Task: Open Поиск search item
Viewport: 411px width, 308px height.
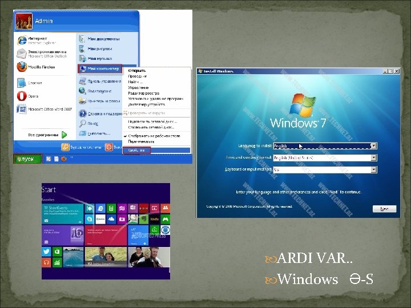Action: (x=89, y=123)
